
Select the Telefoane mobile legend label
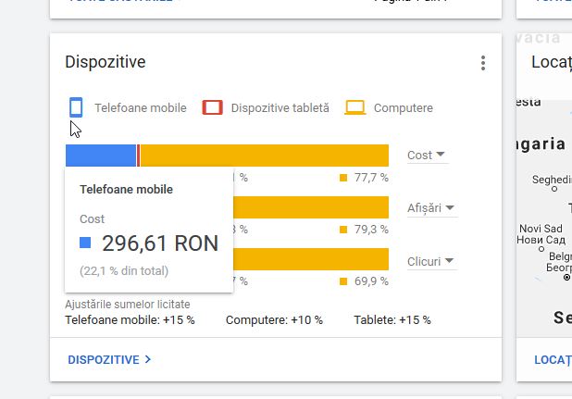click(140, 108)
